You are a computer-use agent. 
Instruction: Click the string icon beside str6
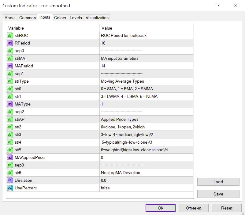pyautogui.click(x=10, y=173)
